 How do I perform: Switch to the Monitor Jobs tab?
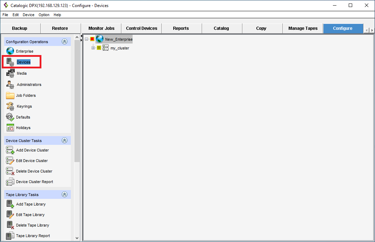click(x=101, y=28)
